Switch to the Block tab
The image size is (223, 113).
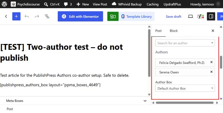pyautogui.click(x=174, y=31)
